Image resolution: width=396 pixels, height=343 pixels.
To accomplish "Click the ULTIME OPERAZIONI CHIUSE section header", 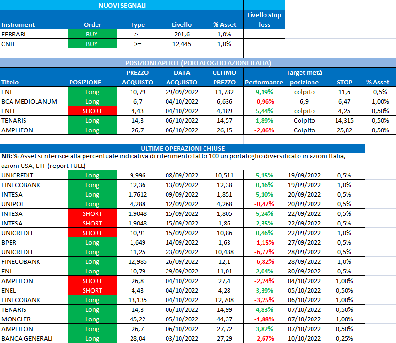I will coord(182,148).
